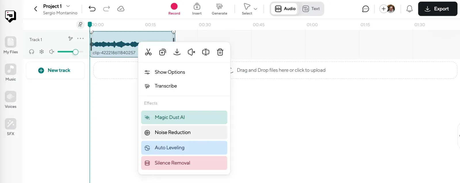Click the split clip icon

tap(206, 52)
